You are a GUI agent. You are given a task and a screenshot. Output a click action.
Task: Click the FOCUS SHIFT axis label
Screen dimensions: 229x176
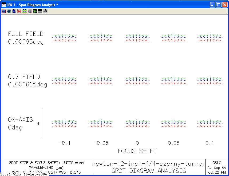137,151
